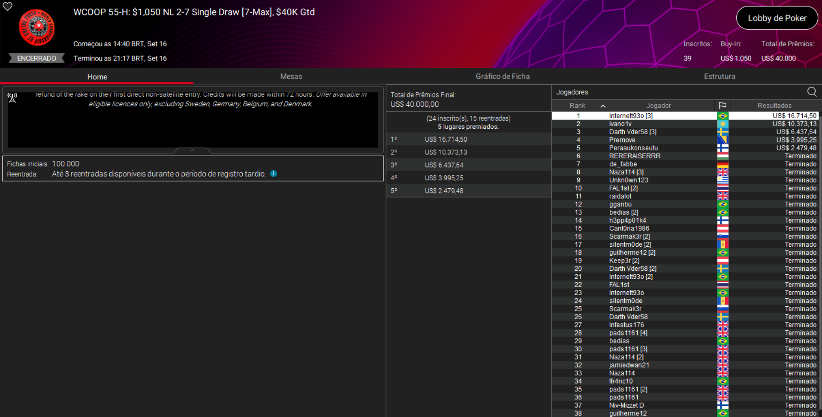Click the broadcast antenna icon

pos(12,98)
